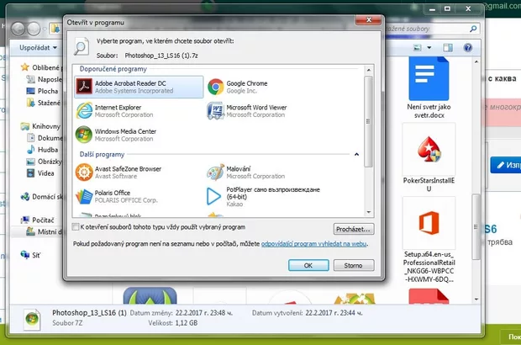
Task: Open Domácí skupina in the sidebar
Action: point(41,197)
